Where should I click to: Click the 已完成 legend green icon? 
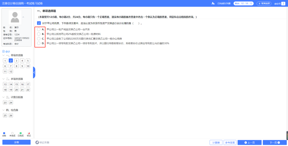coord(21,133)
